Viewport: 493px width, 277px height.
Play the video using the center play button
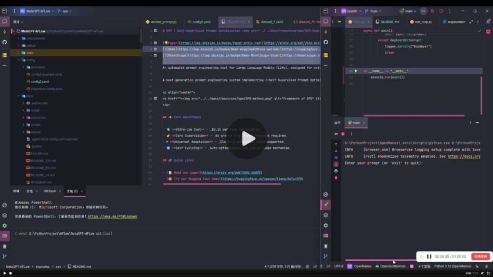(x=248, y=139)
